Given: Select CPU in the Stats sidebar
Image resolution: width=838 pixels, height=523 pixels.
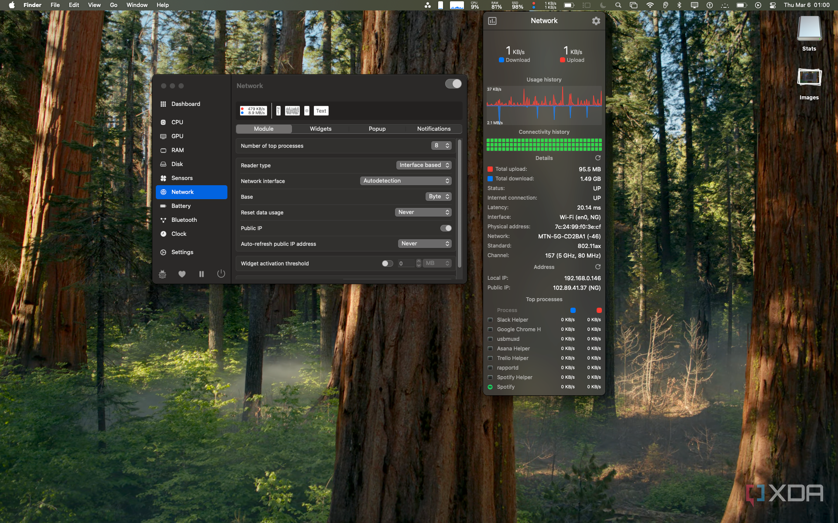Looking at the screenshot, I should 192,122.
